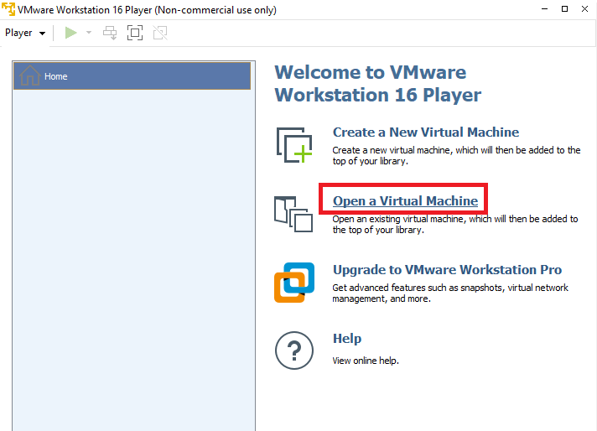This screenshot has width=597, height=431.
Task: Click 'View online help.' text
Action: coord(366,361)
